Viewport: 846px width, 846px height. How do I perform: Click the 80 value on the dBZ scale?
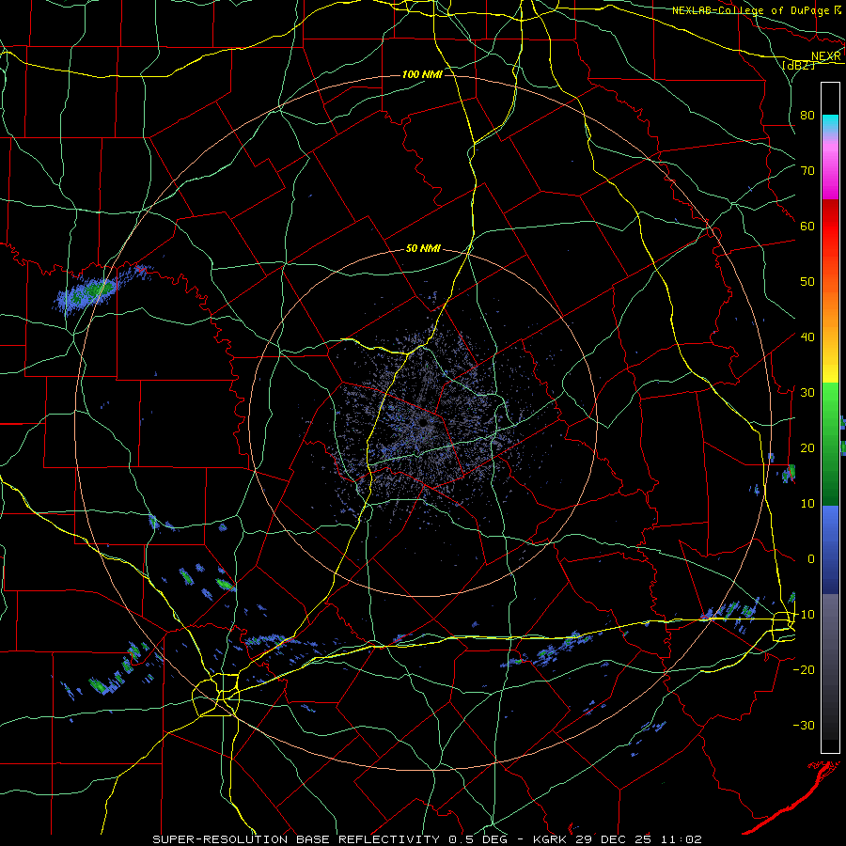[x=807, y=115]
